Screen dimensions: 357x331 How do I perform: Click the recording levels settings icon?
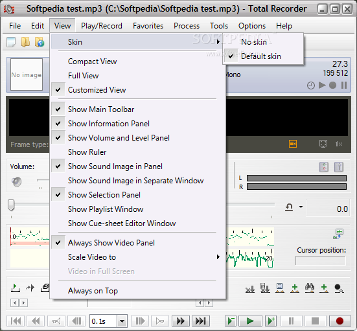[324, 167]
